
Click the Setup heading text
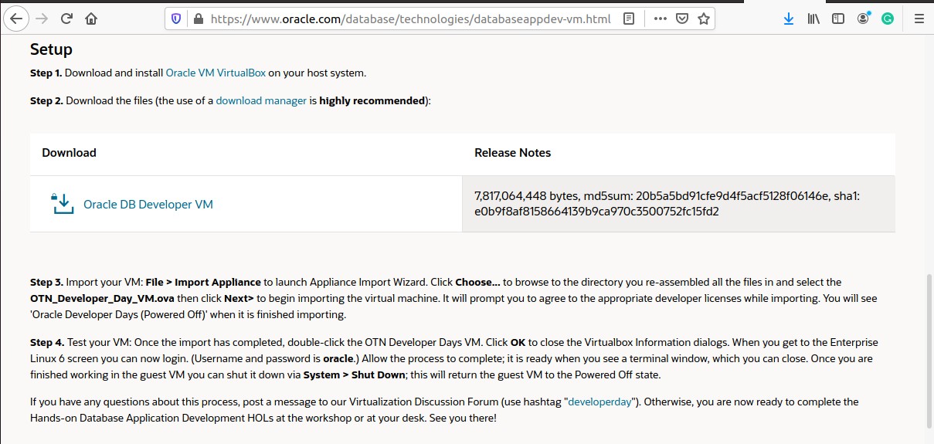51,49
